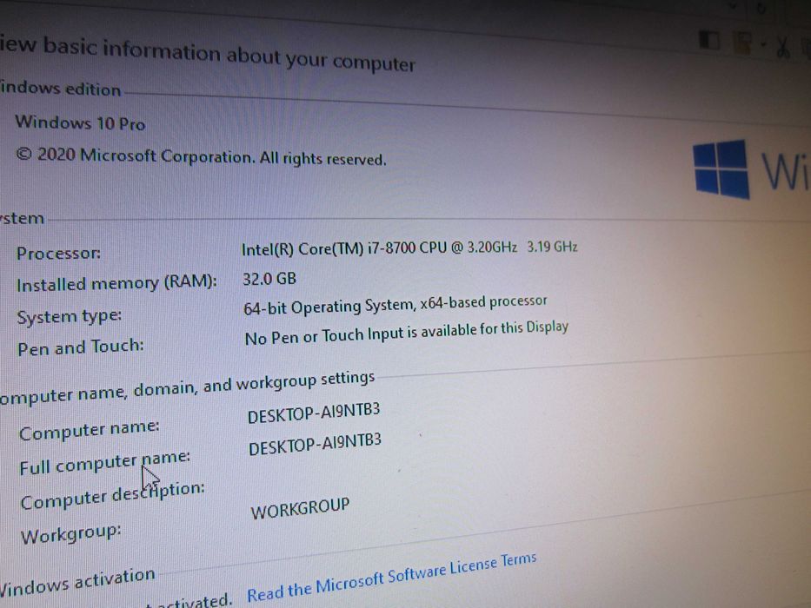
Task: Click the scissors icon in the top toolbar
Action: (x=782, y=48)
